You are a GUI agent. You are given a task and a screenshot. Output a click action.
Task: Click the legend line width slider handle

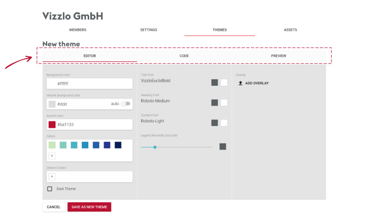pyautogui.click(x=155, y=147)
